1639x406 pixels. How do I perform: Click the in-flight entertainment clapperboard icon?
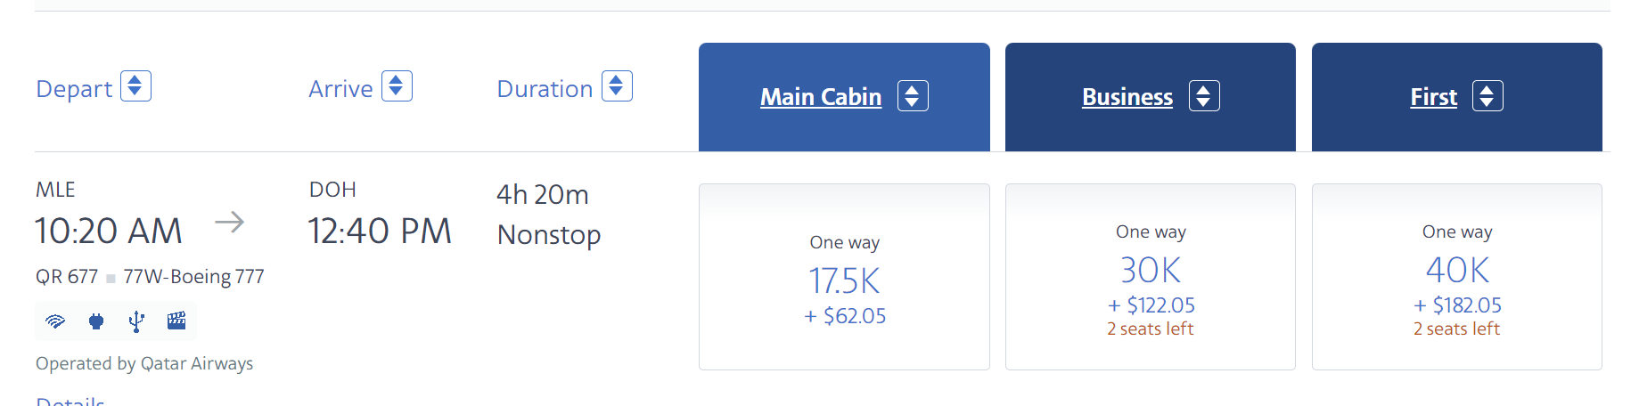pyautogui.click(x=176, y=321)
